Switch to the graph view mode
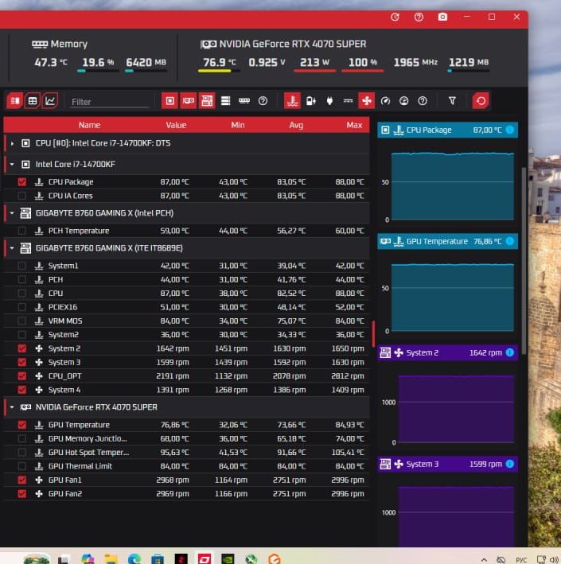This screenshot has width=561, height=564. (50, 101)
